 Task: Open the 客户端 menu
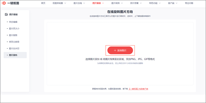click(x=171, y=3)
